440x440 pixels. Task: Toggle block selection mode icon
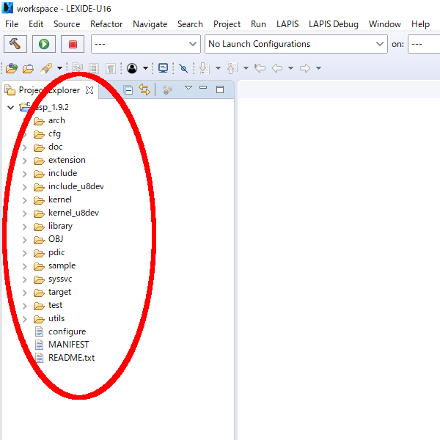[x=94, y=68]
